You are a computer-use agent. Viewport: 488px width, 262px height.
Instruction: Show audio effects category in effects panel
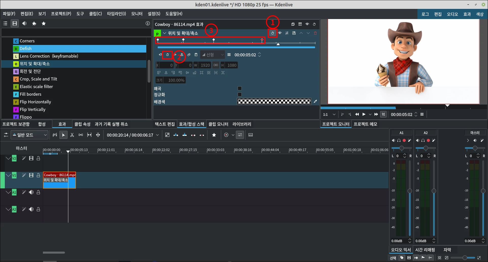pyautogui.click(x=24, y=24)
